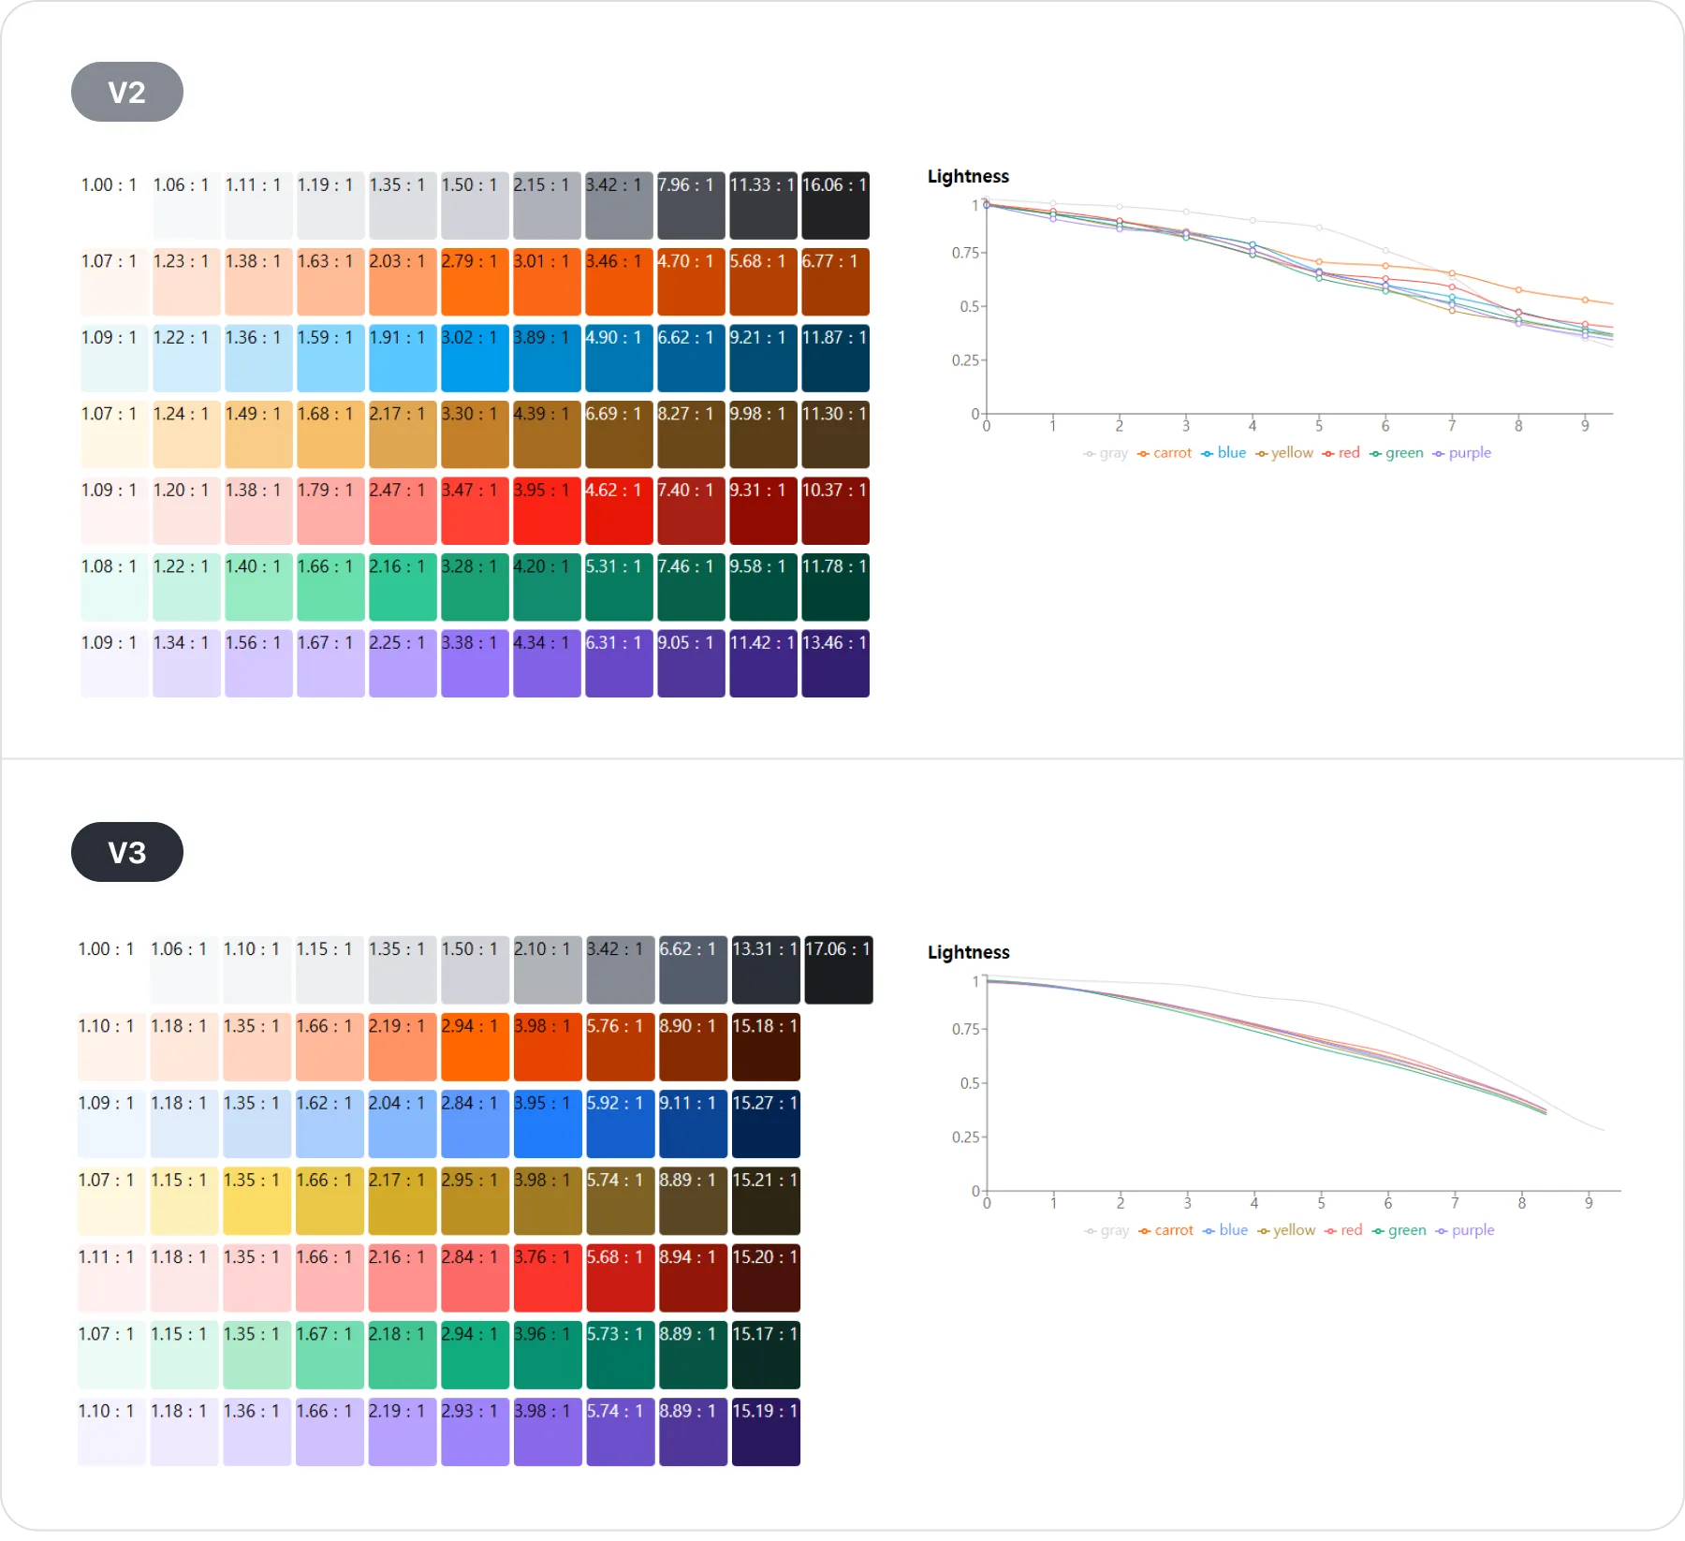Click the purple swatch labeled 13.46 : 1
The width and height of the screenshot is (1685, 1541).
[835, 664]
